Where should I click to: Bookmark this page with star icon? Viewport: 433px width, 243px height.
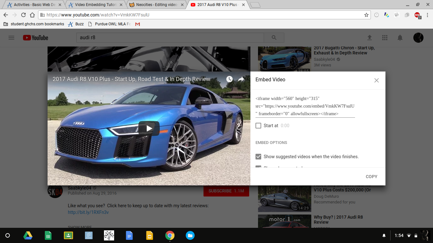(x=366, y=15)
